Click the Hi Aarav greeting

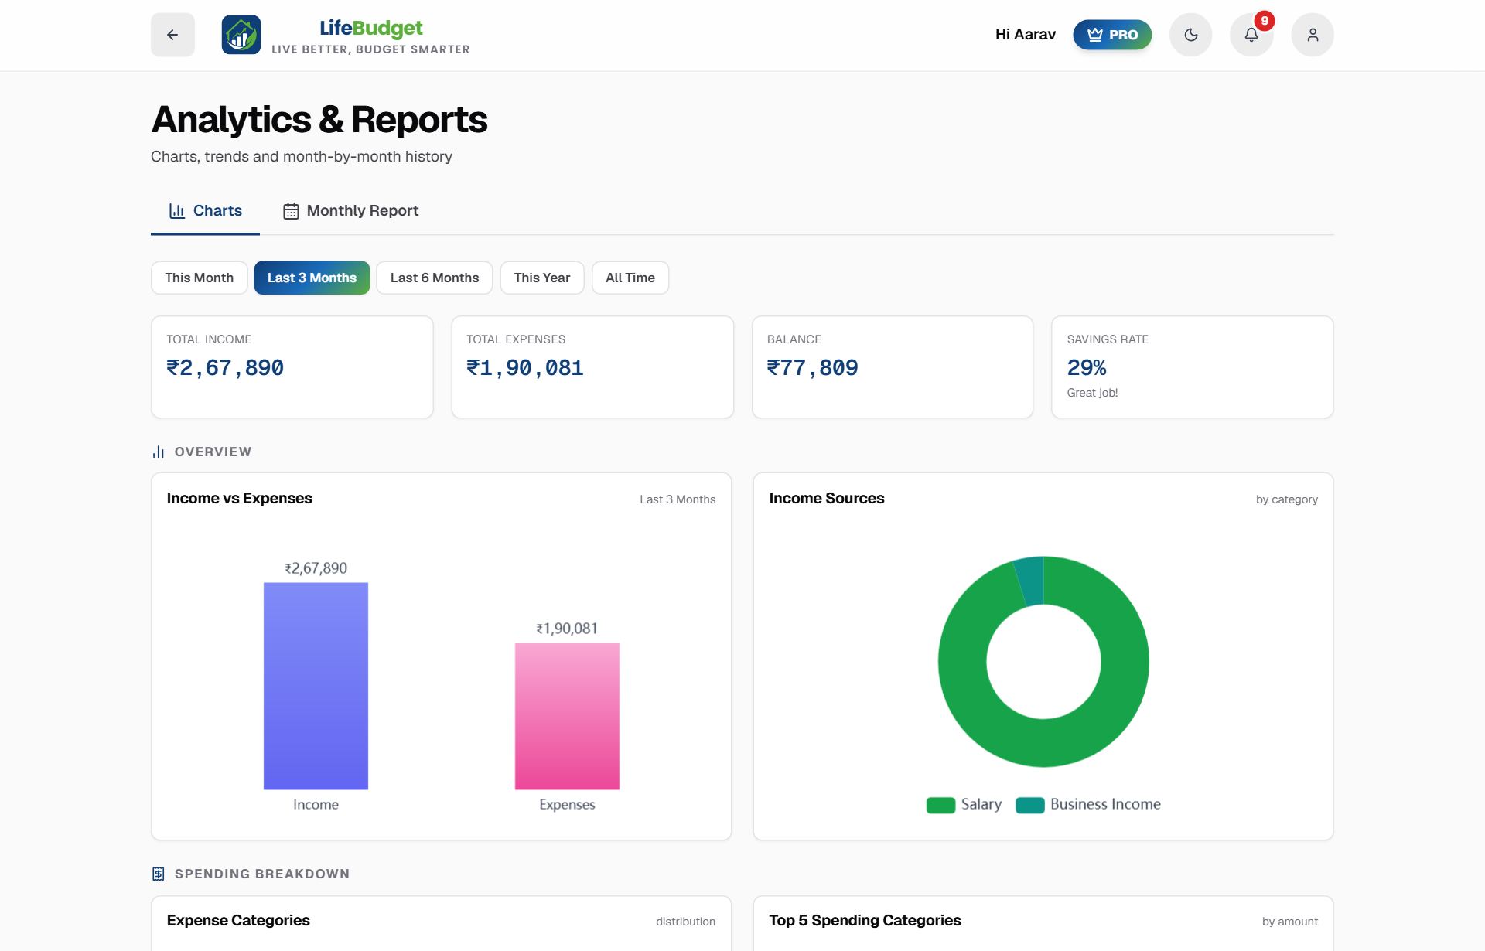point(1025,35)
